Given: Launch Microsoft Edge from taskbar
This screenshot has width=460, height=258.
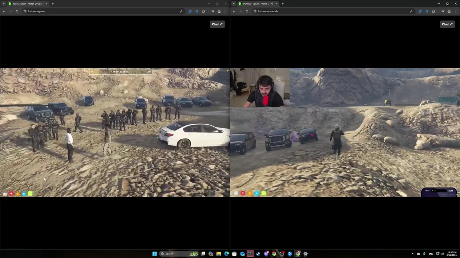Looking at the screenshot, I should click(x=226, y=254).
